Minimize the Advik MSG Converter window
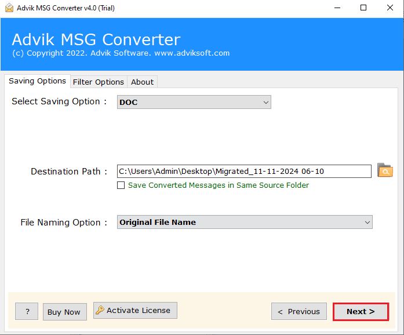This screenshot has width=404, height=335. (x=337, y=8)
